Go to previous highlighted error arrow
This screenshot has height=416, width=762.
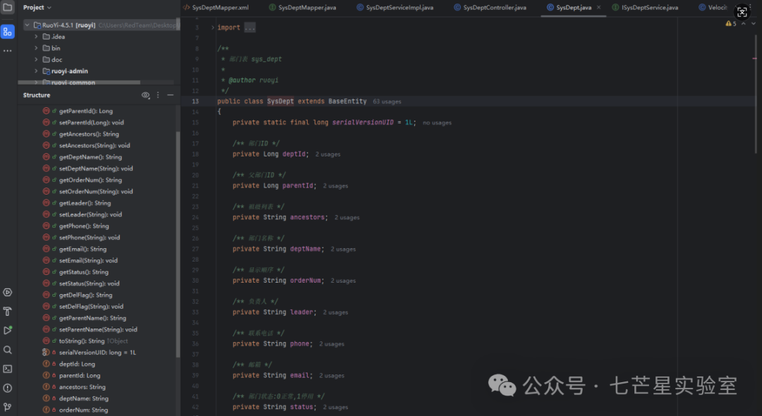click(744, 23)
